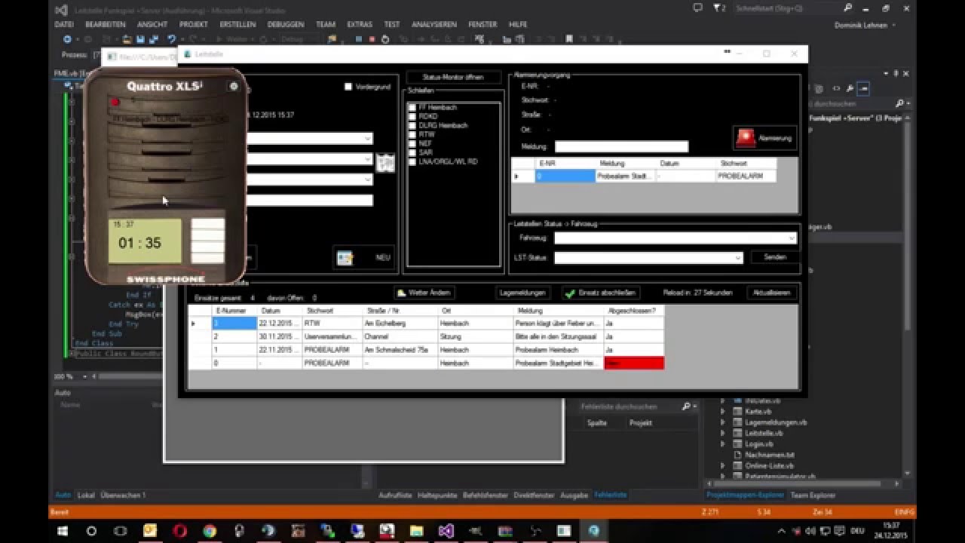Open the EXTRAS menu
Screen dimensions: 965x543
tap(360, 24)
